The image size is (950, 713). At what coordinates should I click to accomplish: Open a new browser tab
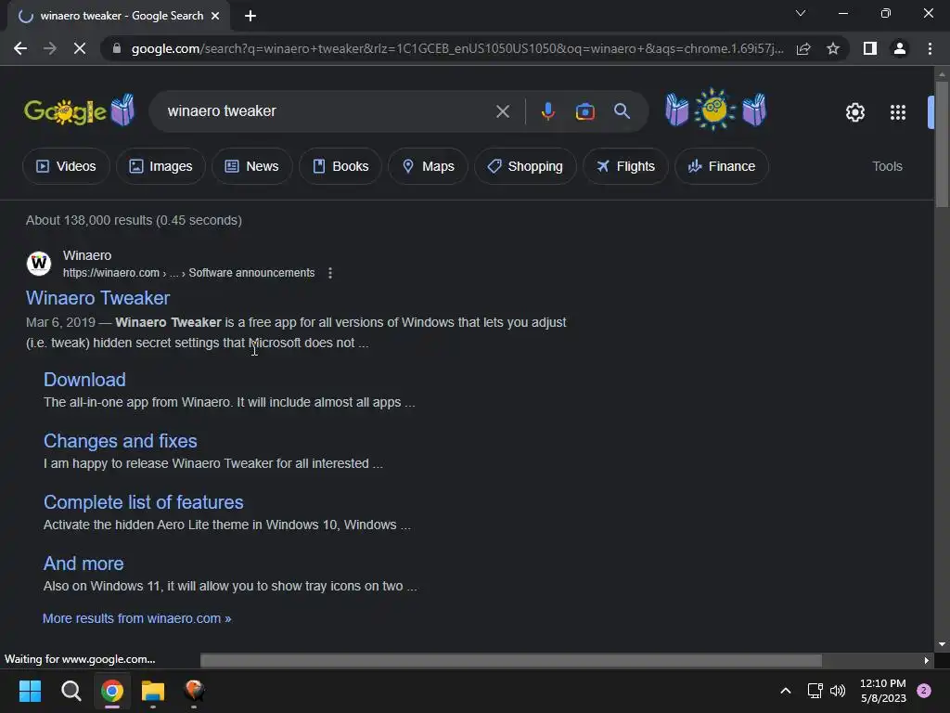(x=250, y=16)
